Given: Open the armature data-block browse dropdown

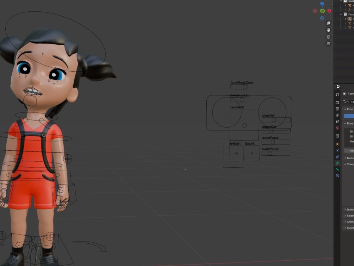Looking at the screenshot, I should pyautogui.click(x=346, y=102).
